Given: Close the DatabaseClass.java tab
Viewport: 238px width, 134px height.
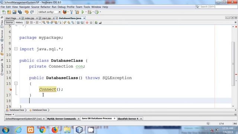Looking at the screenshot, I should [84, 18].
